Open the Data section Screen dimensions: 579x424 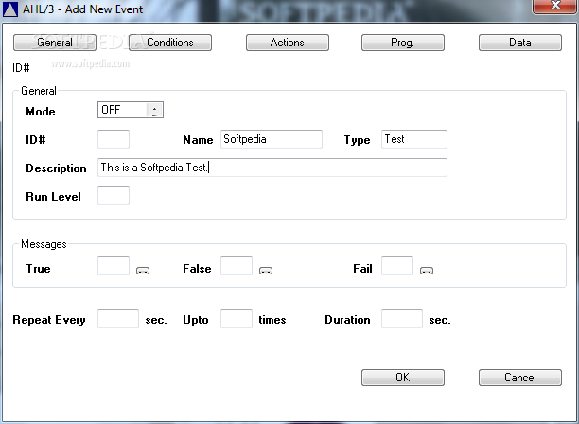click(x=520, y=43)
